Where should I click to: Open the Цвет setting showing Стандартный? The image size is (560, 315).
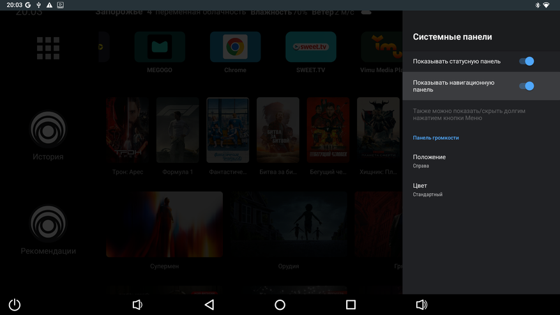pyautogui.click(x=481, y=190)
